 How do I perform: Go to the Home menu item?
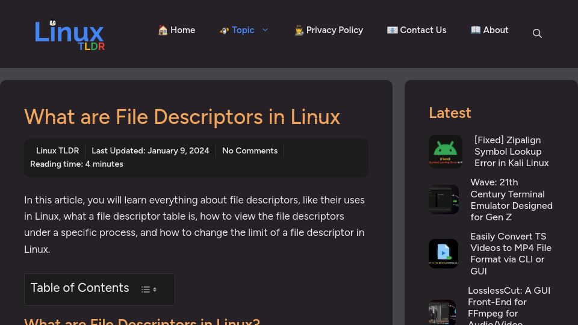click(x=176, y=30)
